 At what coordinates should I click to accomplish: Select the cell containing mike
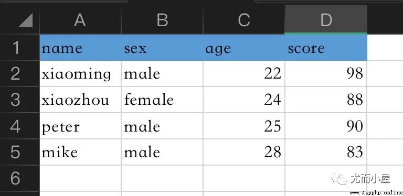point(80,152)
